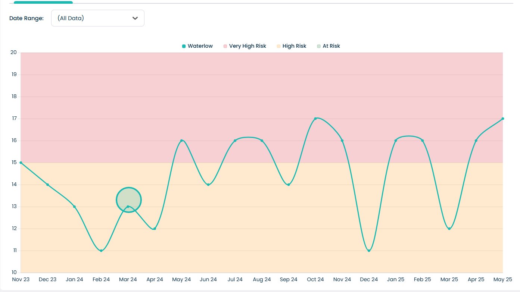Click the Mar 25 data point
This screenshot has width=520, height=292.
(449, 229)
